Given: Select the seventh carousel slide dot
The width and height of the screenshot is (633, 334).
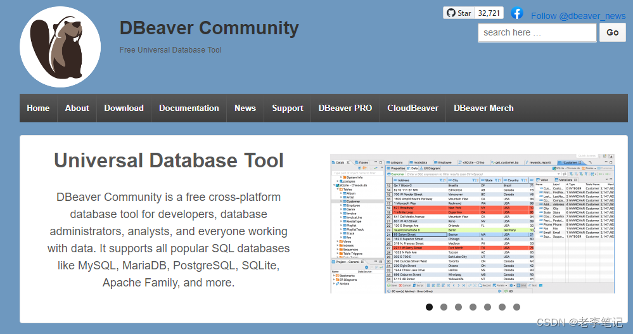Looking at the screenshot, I should (x=516, y=307).
